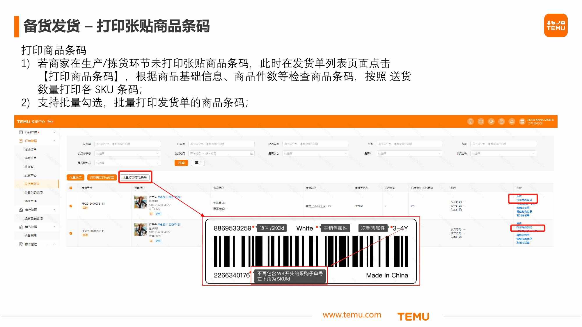582x327 pixels.
Task: Click the 订单号 input field
Action: coord(221,144)
